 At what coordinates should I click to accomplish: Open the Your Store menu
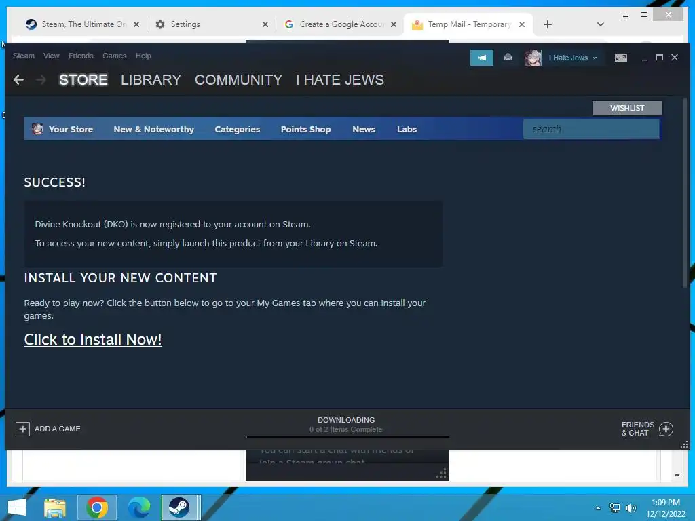tap(71, 129)
